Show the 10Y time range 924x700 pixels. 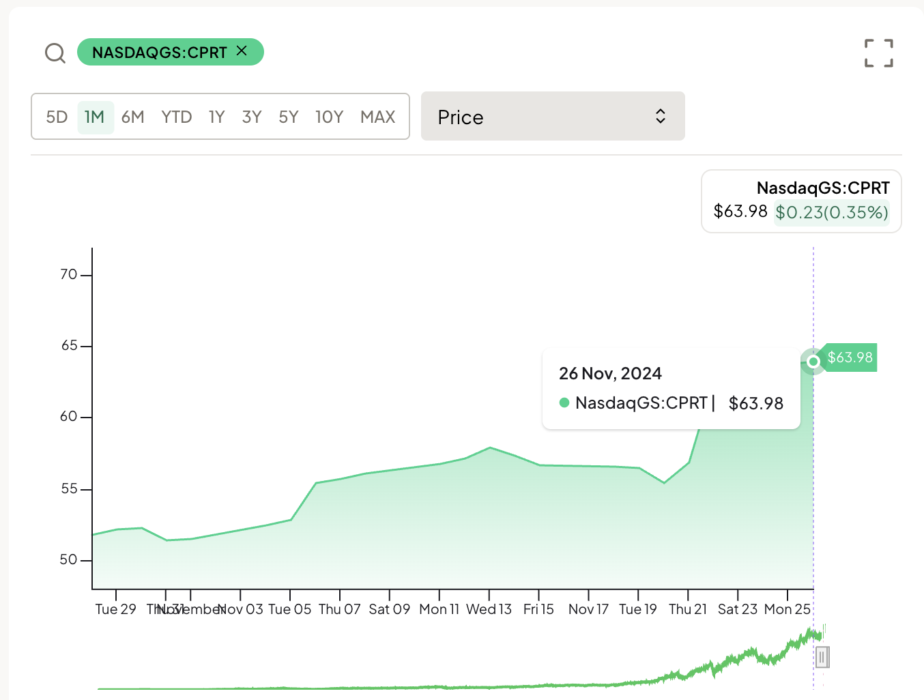coord(329,117)
